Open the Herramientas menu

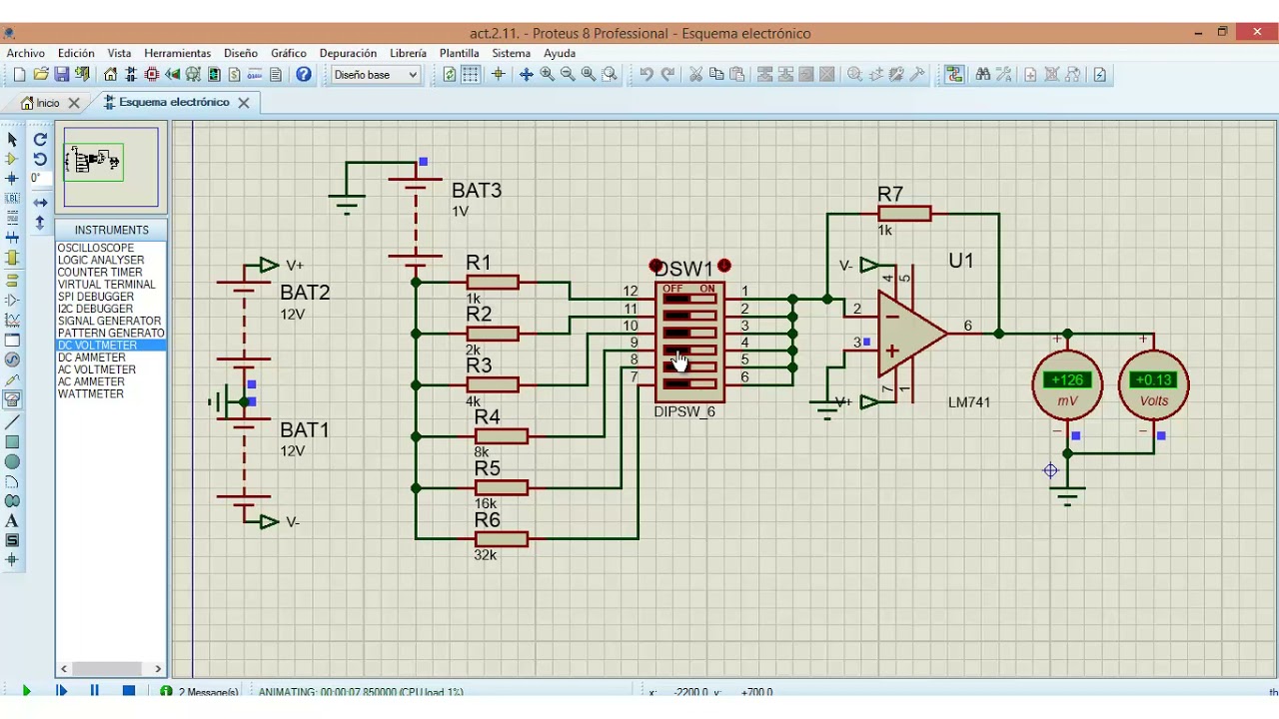[x=177, y=53]
